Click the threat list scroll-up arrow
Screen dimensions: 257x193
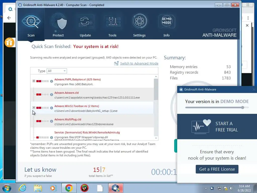[x=156, y=76]
